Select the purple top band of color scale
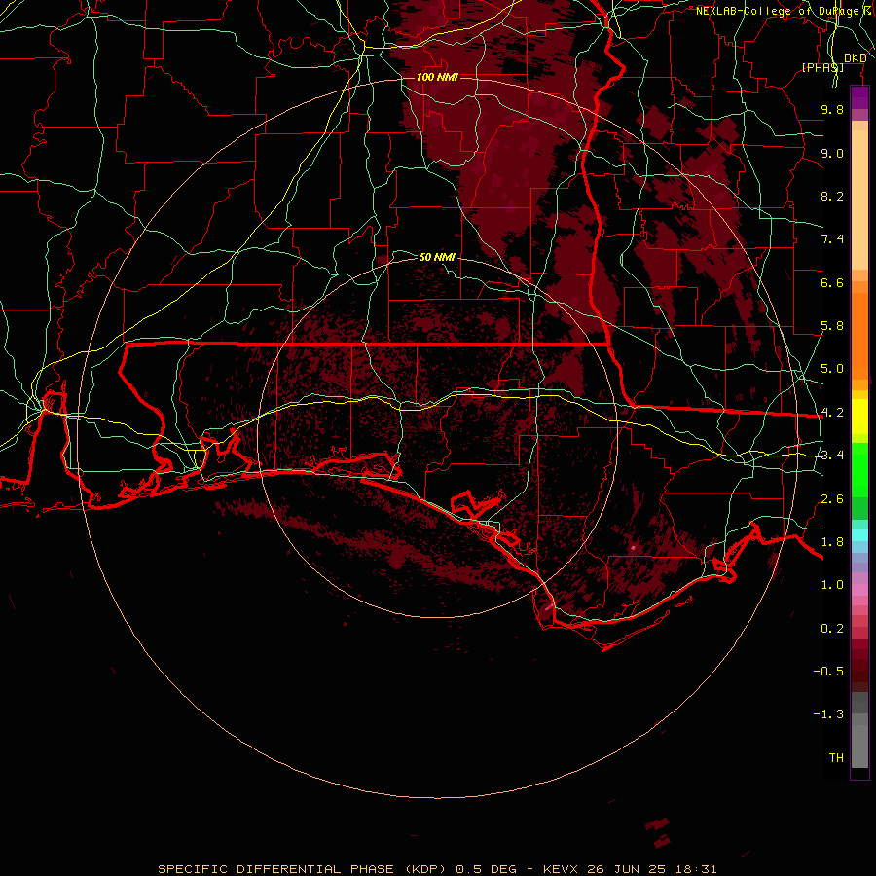This screenshot has height=876, width=876. coord(859,97)
